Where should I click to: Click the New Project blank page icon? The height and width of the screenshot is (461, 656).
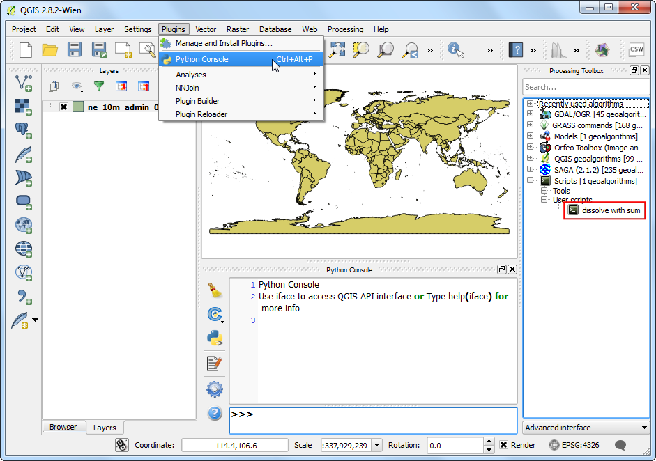point(26,50)
